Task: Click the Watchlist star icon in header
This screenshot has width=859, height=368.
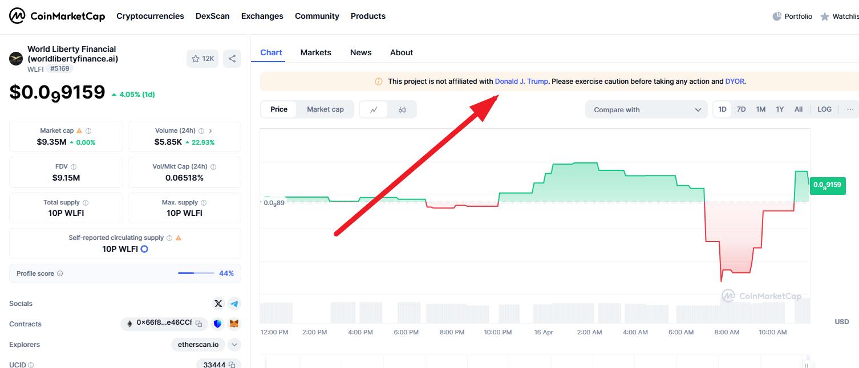Action: (825, 17)
